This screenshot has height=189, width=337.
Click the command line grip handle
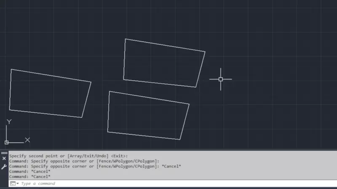4,153
